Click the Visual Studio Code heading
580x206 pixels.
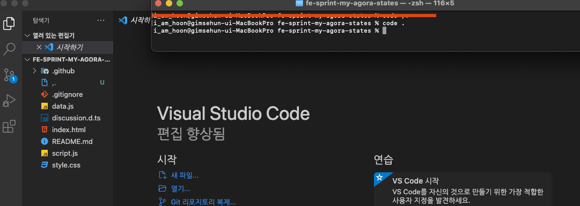(233, 113)
